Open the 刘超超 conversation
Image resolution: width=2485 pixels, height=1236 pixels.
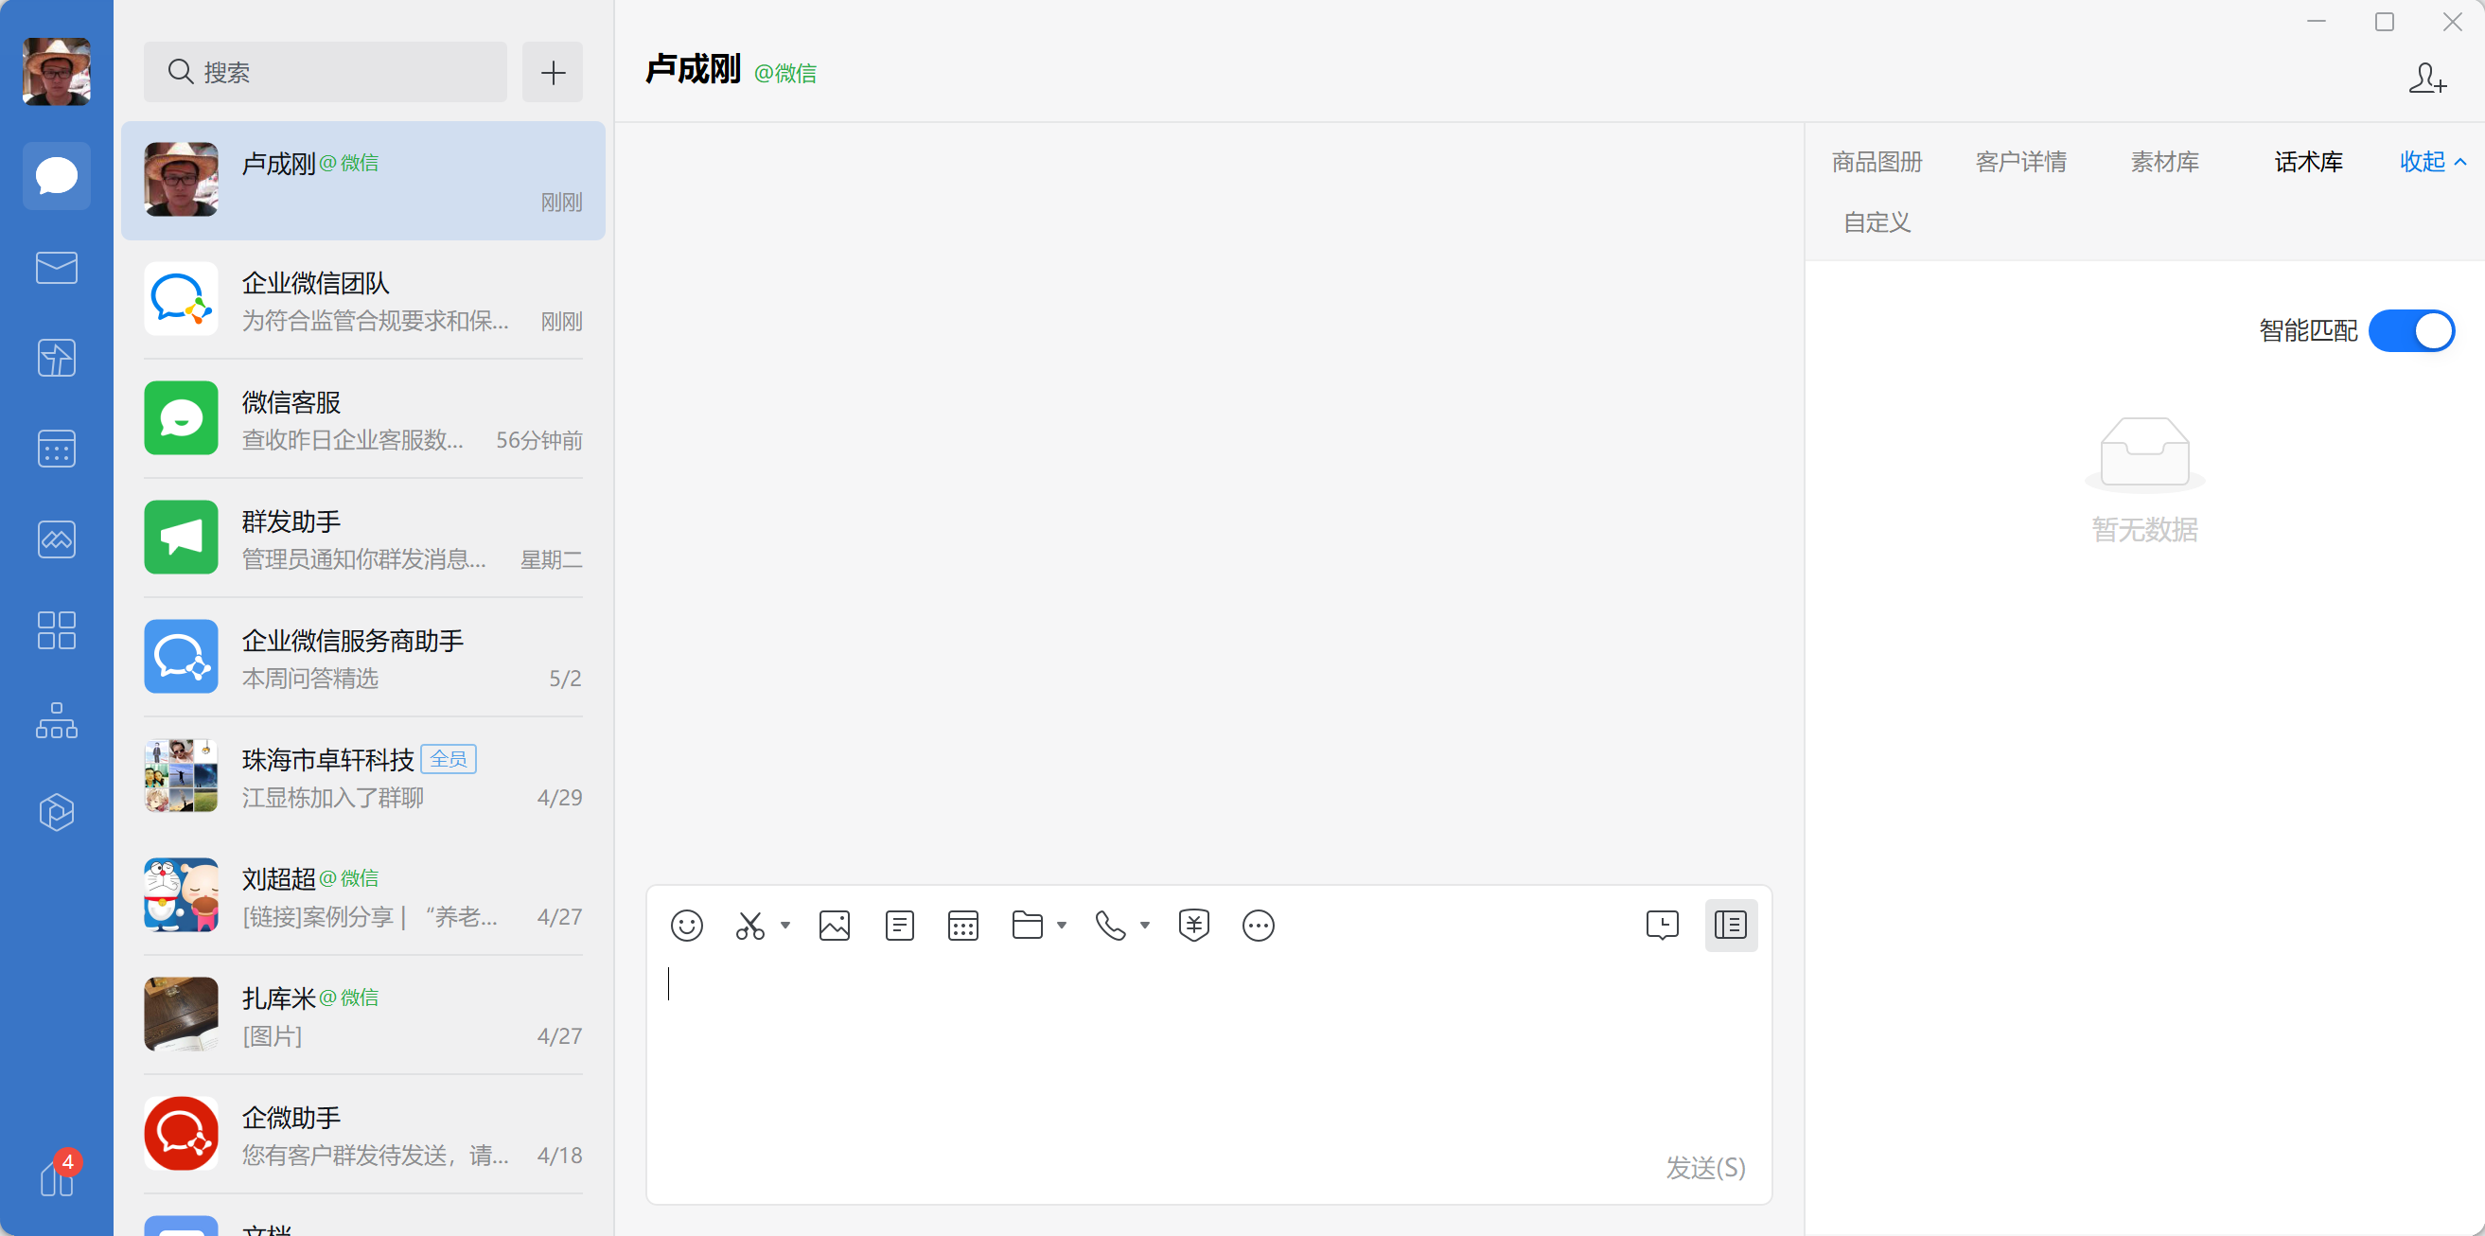pyautogui.click(x=362, y=895)
